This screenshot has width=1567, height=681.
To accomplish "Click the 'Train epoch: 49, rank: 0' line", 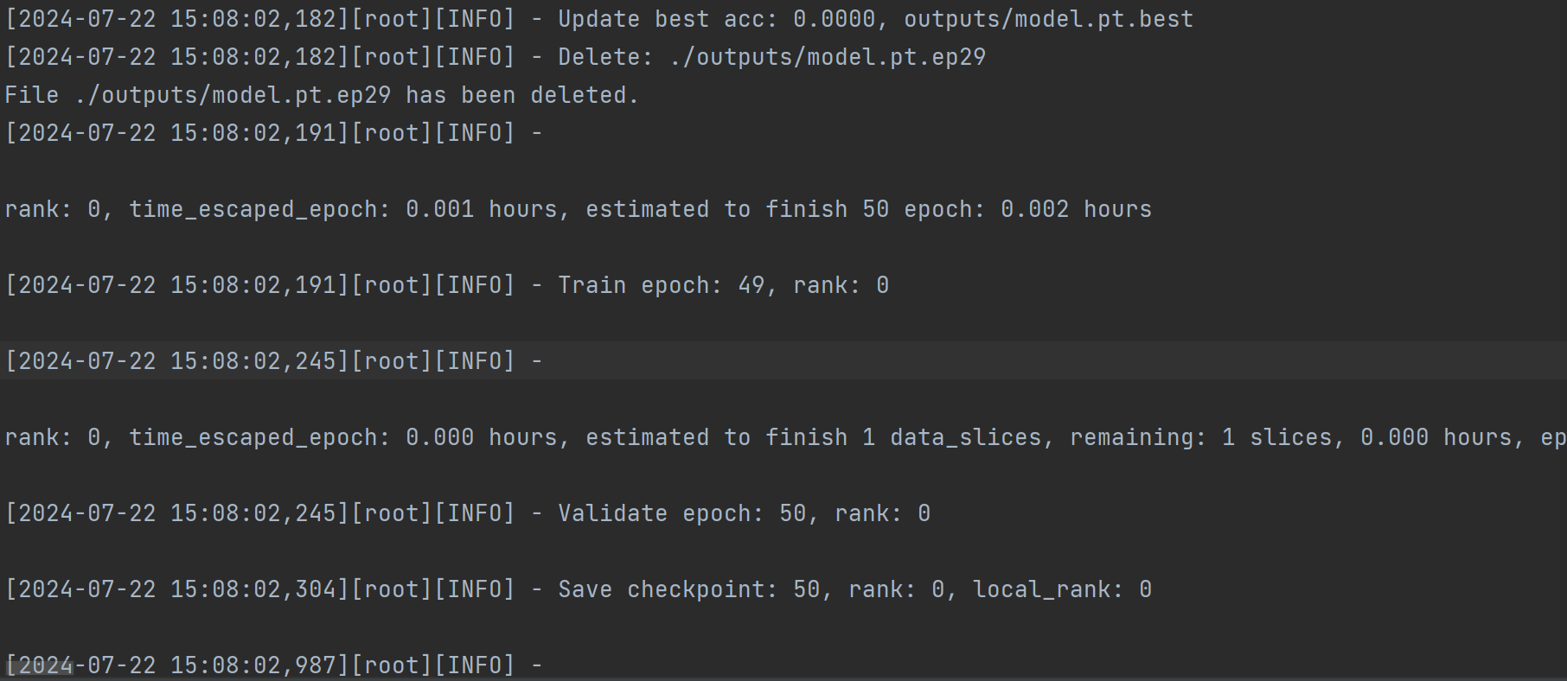I will 723,285.
